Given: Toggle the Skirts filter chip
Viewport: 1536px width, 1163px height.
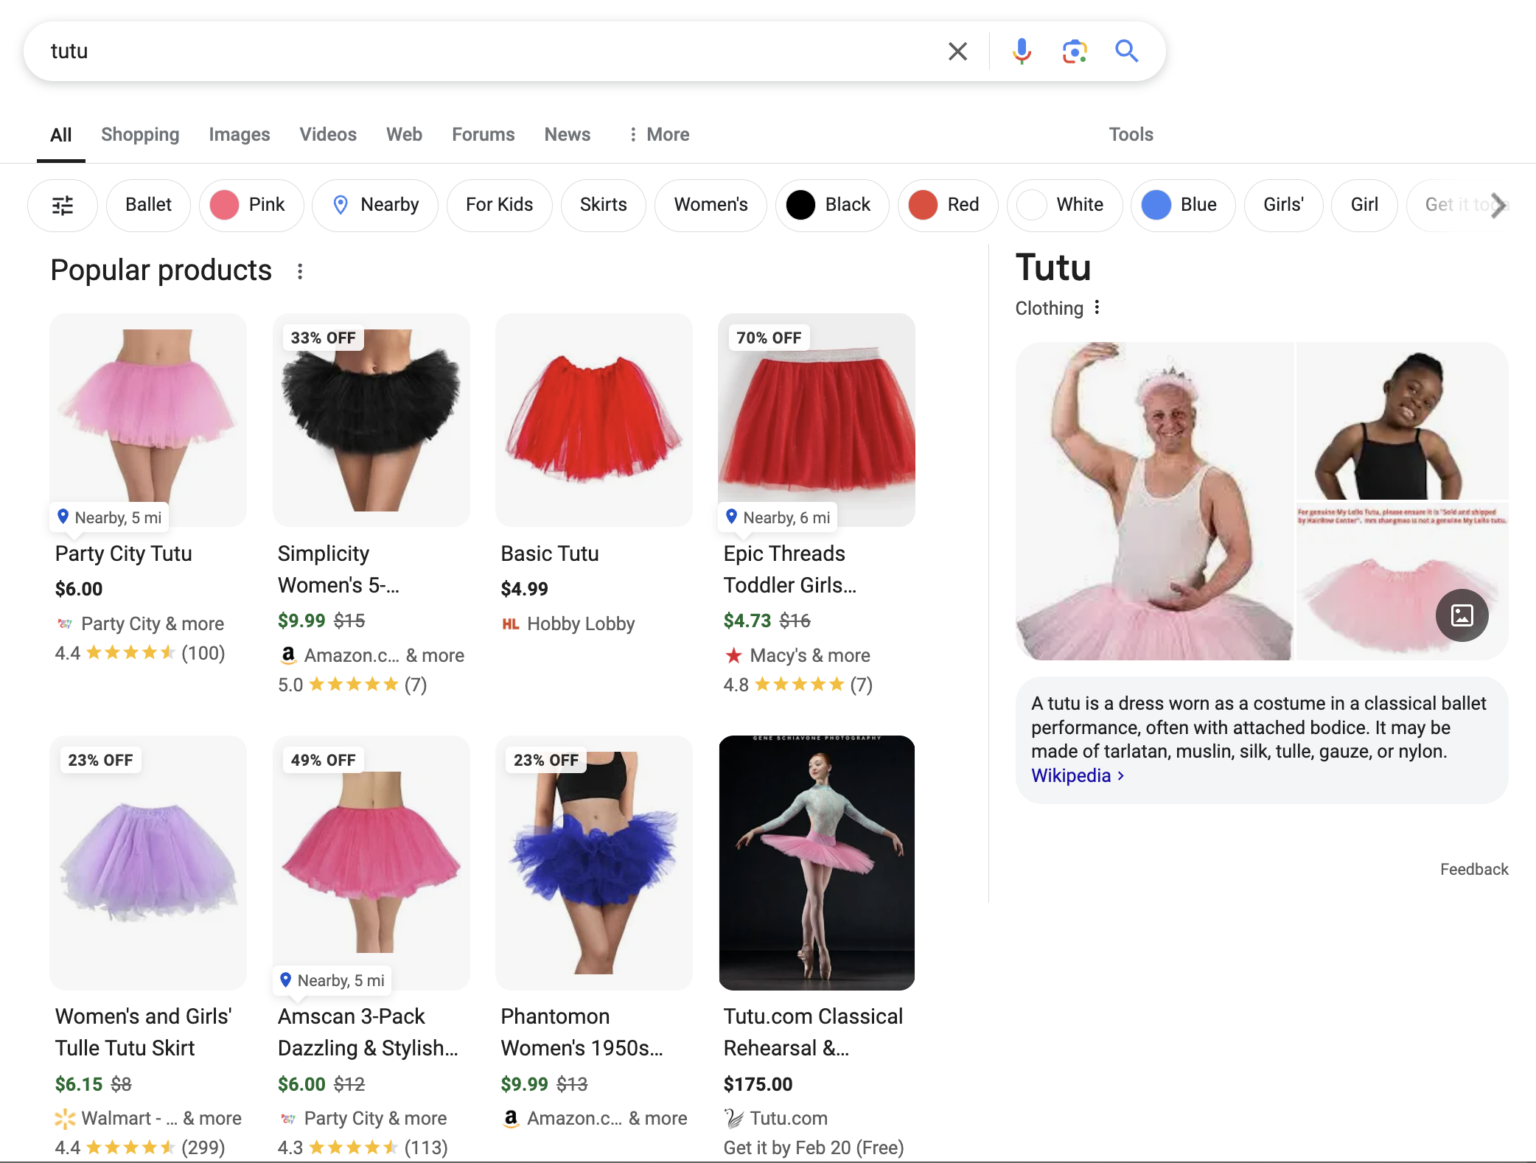Looking at the screenshot, I should 603,205.
